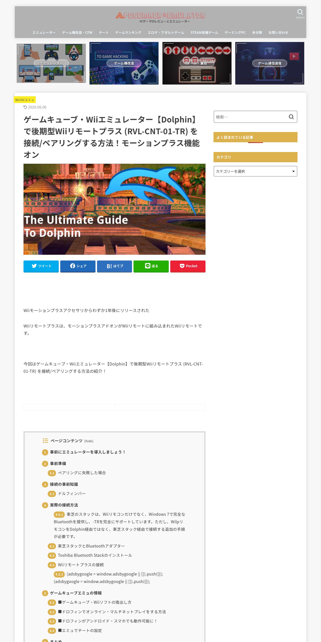Click the LINE icon on 送る

[x=148, y=265]
